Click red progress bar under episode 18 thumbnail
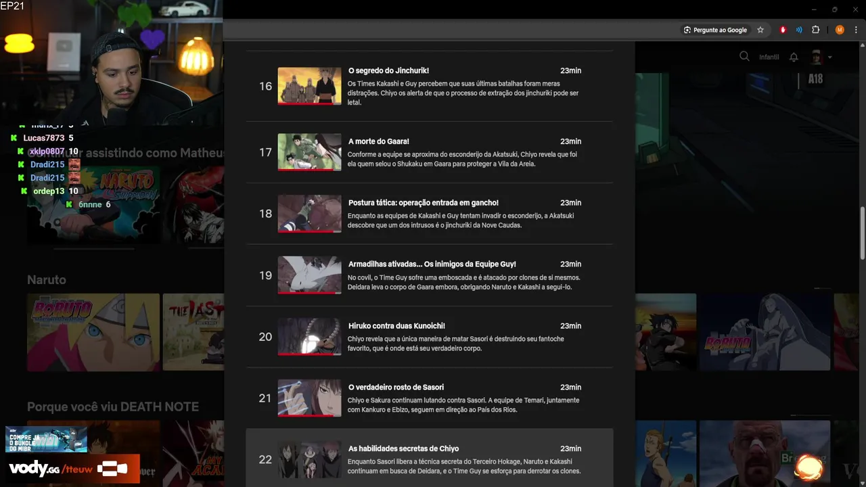 click(x=309, y=231)
